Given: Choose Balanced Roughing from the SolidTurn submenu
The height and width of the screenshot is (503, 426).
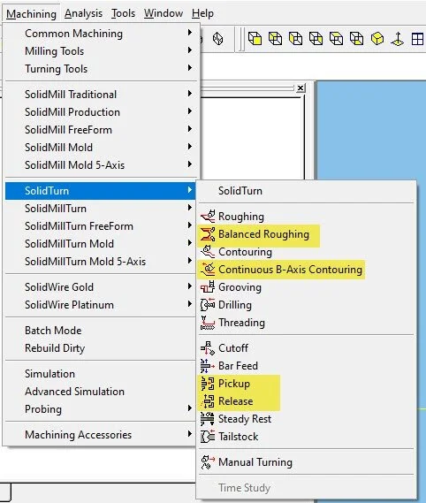Looking at the screenshot, I should [263, 234].
